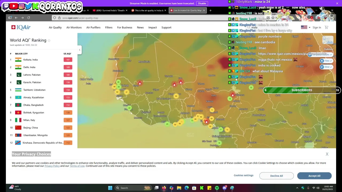Open the shopping cart icon
The image size is (342, 192).
click(x=326, y=27)
